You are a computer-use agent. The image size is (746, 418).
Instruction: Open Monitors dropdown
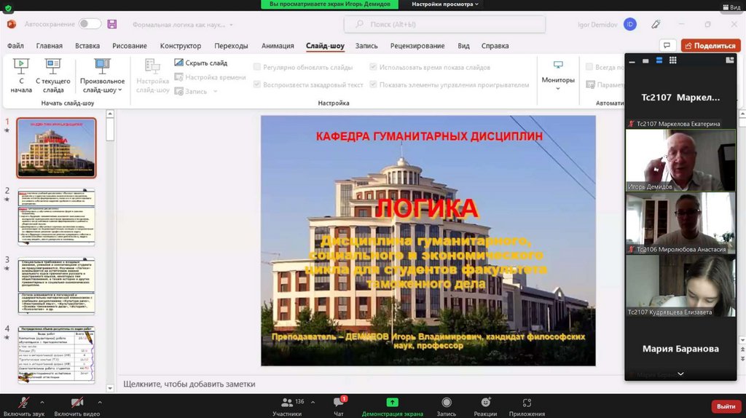pyautogui.click(x=558, y=75)
